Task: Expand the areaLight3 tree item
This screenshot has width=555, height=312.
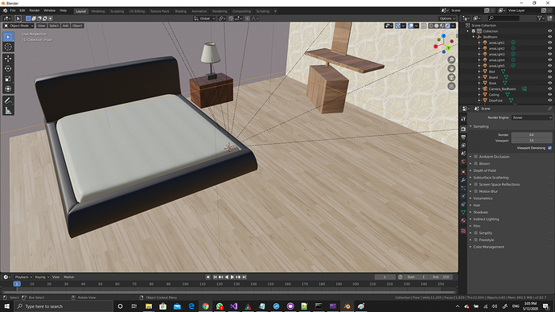Action: (479, 54)
